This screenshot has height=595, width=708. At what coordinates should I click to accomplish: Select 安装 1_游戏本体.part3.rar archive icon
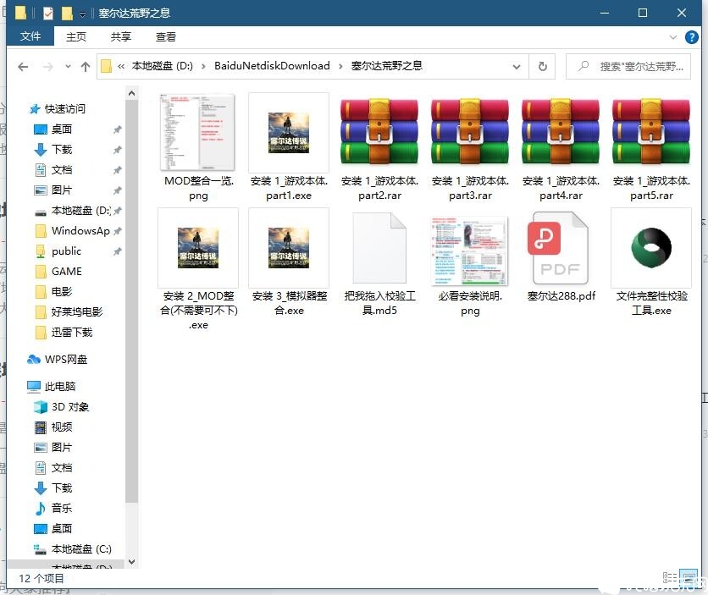coord(470,132)
